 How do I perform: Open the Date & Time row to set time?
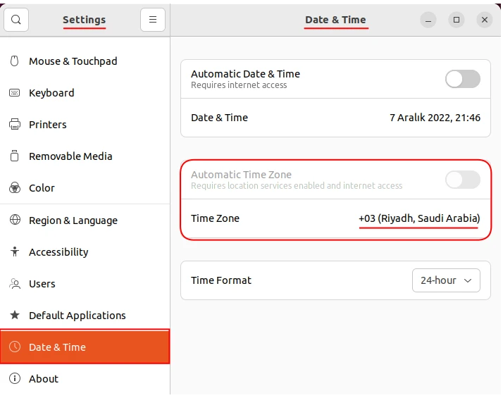335,118
